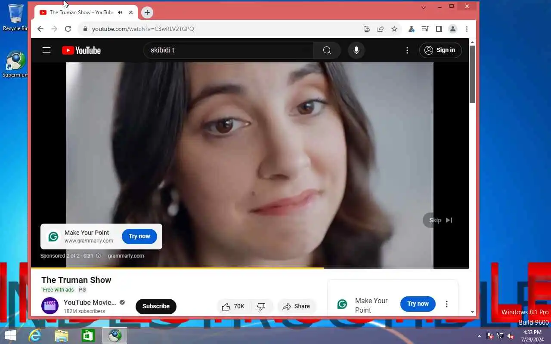Open Recycle Bin desktop icon
Viewport: 551px width, 344px height.
coord(15,18)
